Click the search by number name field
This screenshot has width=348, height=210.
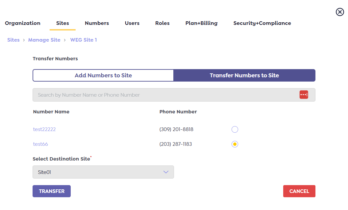164,95
